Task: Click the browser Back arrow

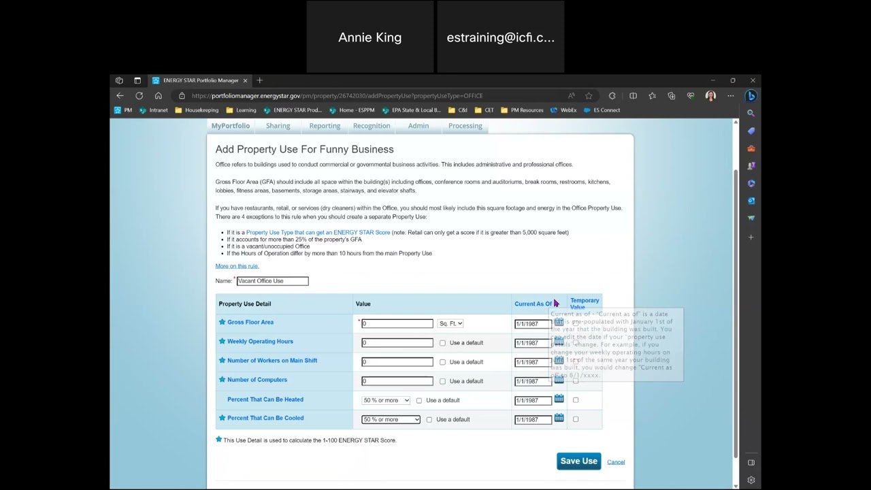Action: click(120, 96)
